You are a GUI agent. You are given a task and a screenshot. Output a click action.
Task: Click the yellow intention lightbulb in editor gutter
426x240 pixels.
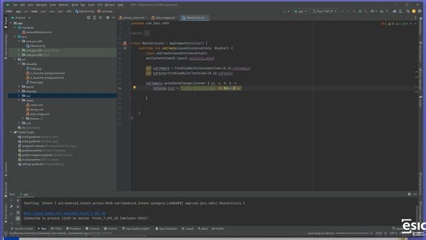[134, 87]
